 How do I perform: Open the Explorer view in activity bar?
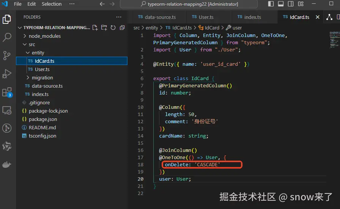tap(7, 19)
